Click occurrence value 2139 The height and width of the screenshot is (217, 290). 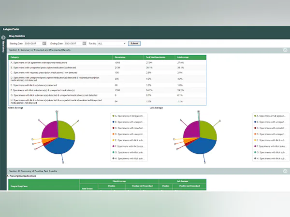click(x=117, y=68)
